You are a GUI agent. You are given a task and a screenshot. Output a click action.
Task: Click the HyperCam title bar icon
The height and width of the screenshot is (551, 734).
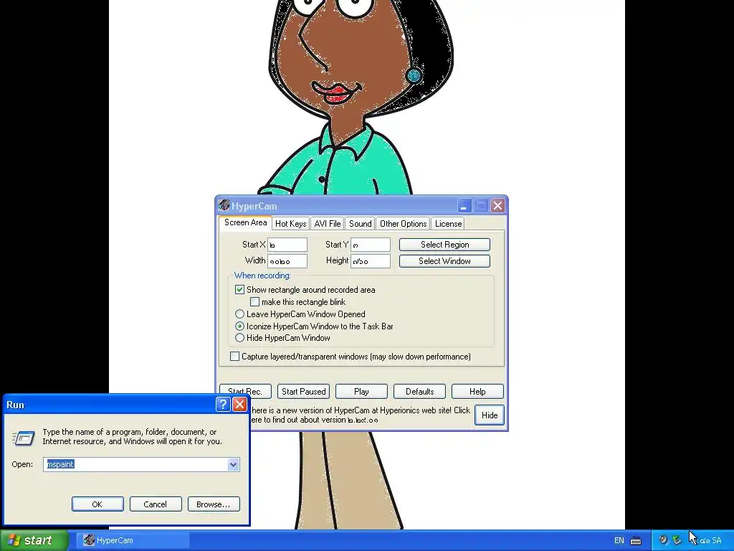tap(224, 205)
